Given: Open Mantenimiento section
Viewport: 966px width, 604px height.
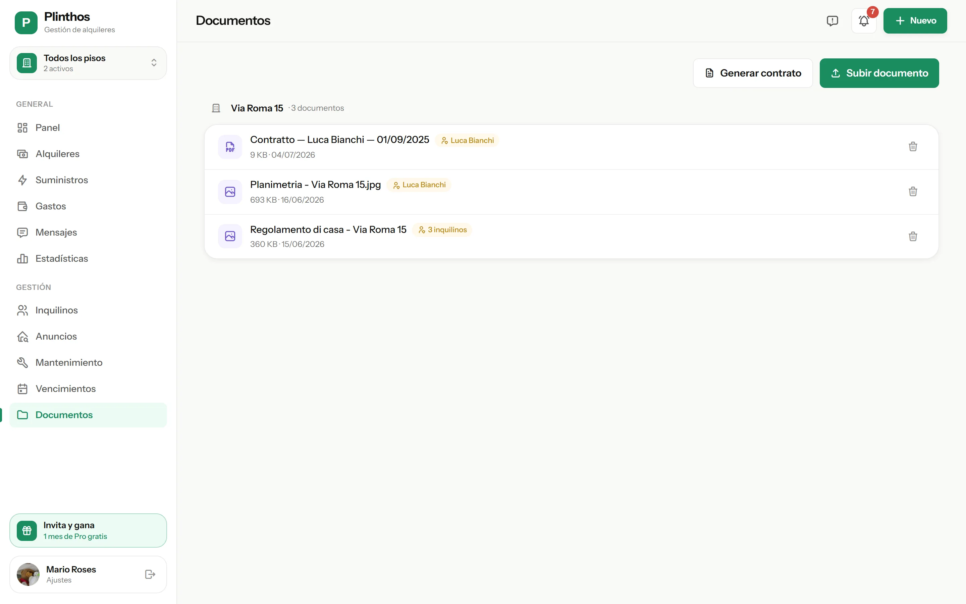Looking at the screenshot, I should [88, 362].
